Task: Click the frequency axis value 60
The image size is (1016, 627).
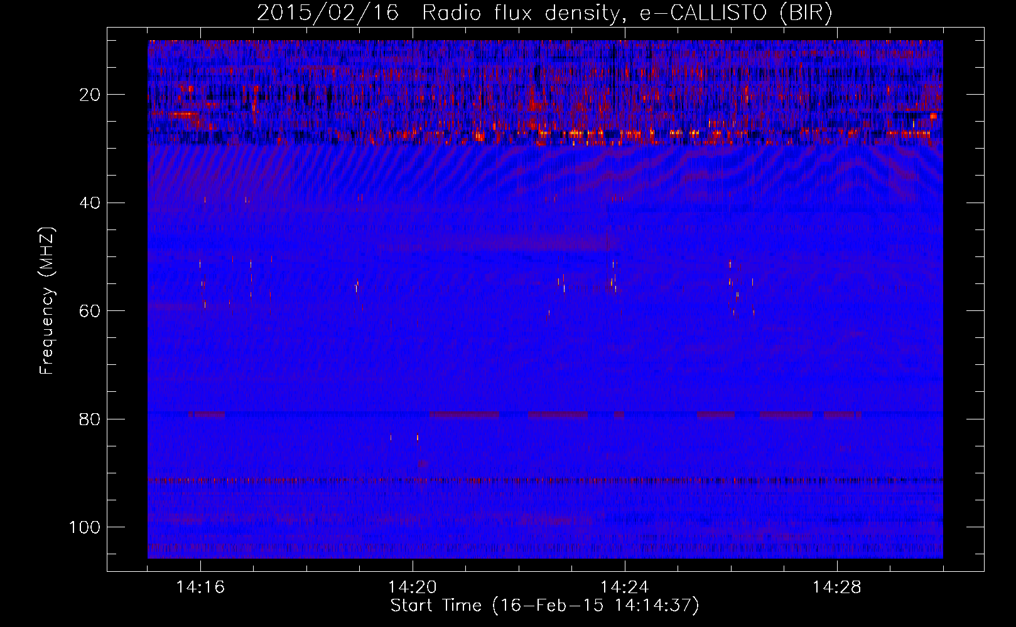Action: 90,312
